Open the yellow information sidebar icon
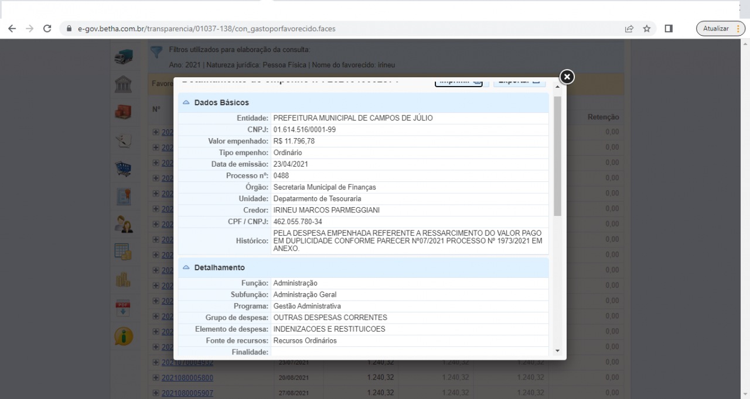This screenshot has height=399, width=750. click(123, 336)
